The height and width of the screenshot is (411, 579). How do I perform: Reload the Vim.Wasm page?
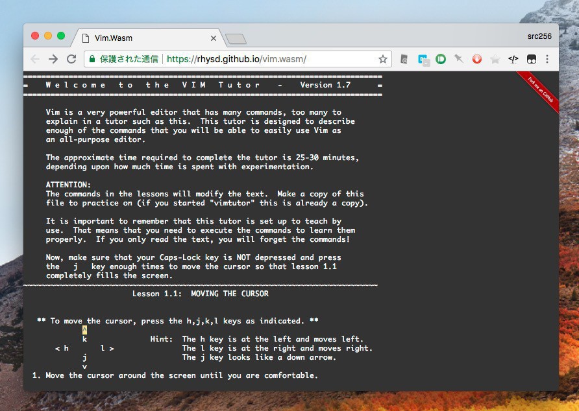[71, 59]
